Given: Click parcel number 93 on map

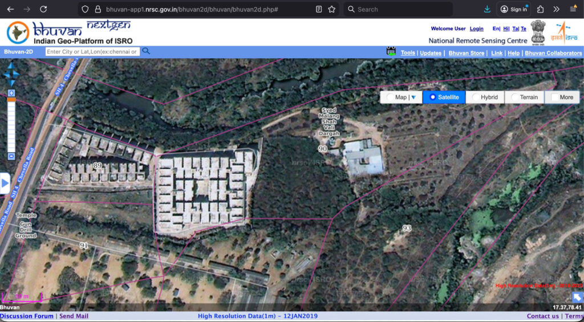Looking at the screenshot, I should 407,228.
